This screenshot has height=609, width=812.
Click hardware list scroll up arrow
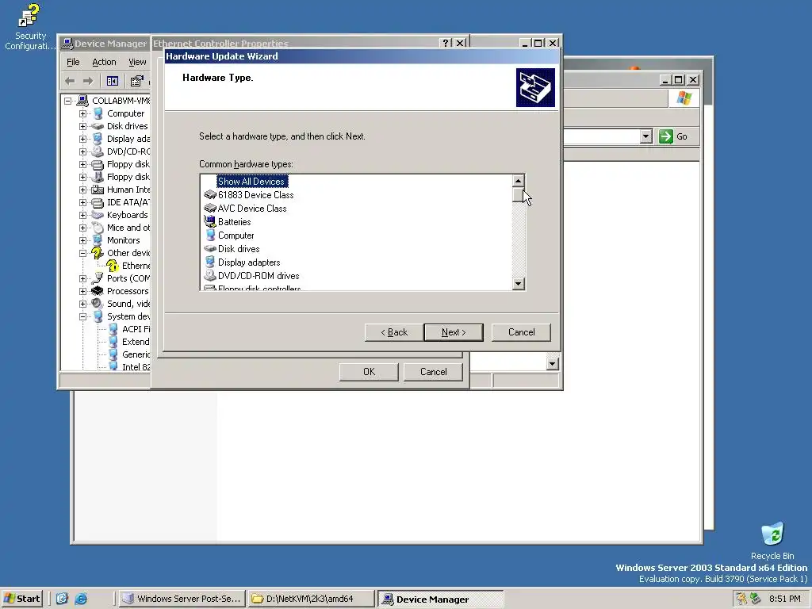click(518, 181)
